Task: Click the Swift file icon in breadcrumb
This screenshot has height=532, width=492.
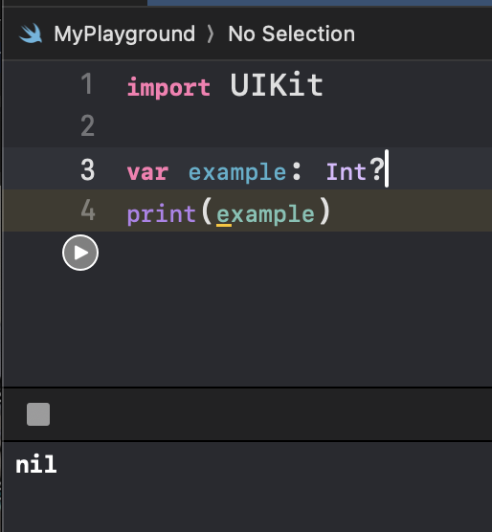Action: click(x=31, y=33)
